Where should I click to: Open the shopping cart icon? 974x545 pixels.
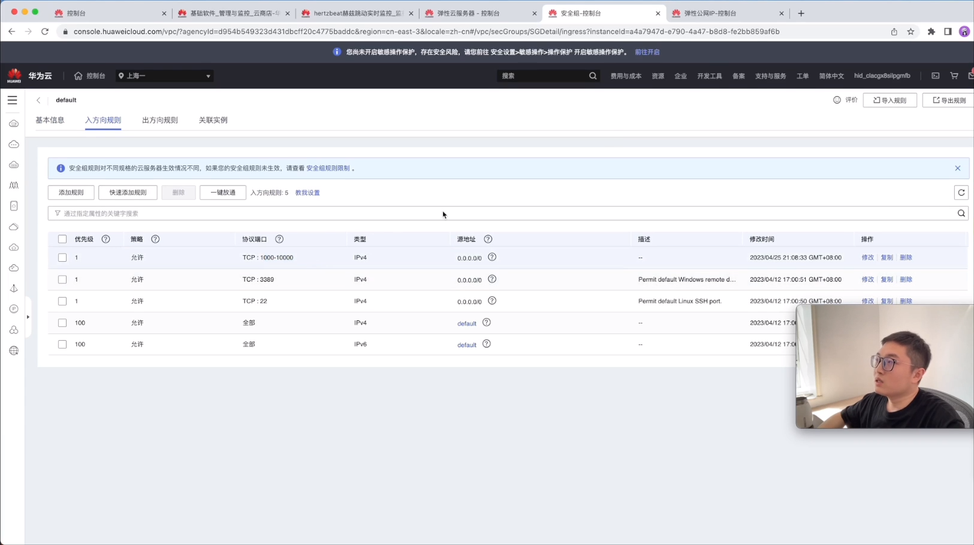pyautogui.click(x=954, y=76)
